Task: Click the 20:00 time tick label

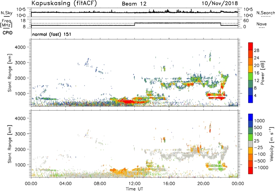Action: click(x=203, y=184)
